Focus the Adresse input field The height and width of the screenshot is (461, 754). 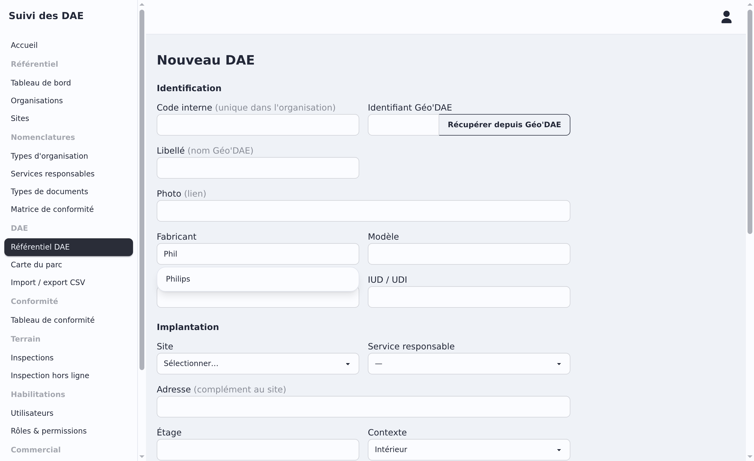(363, 407)
